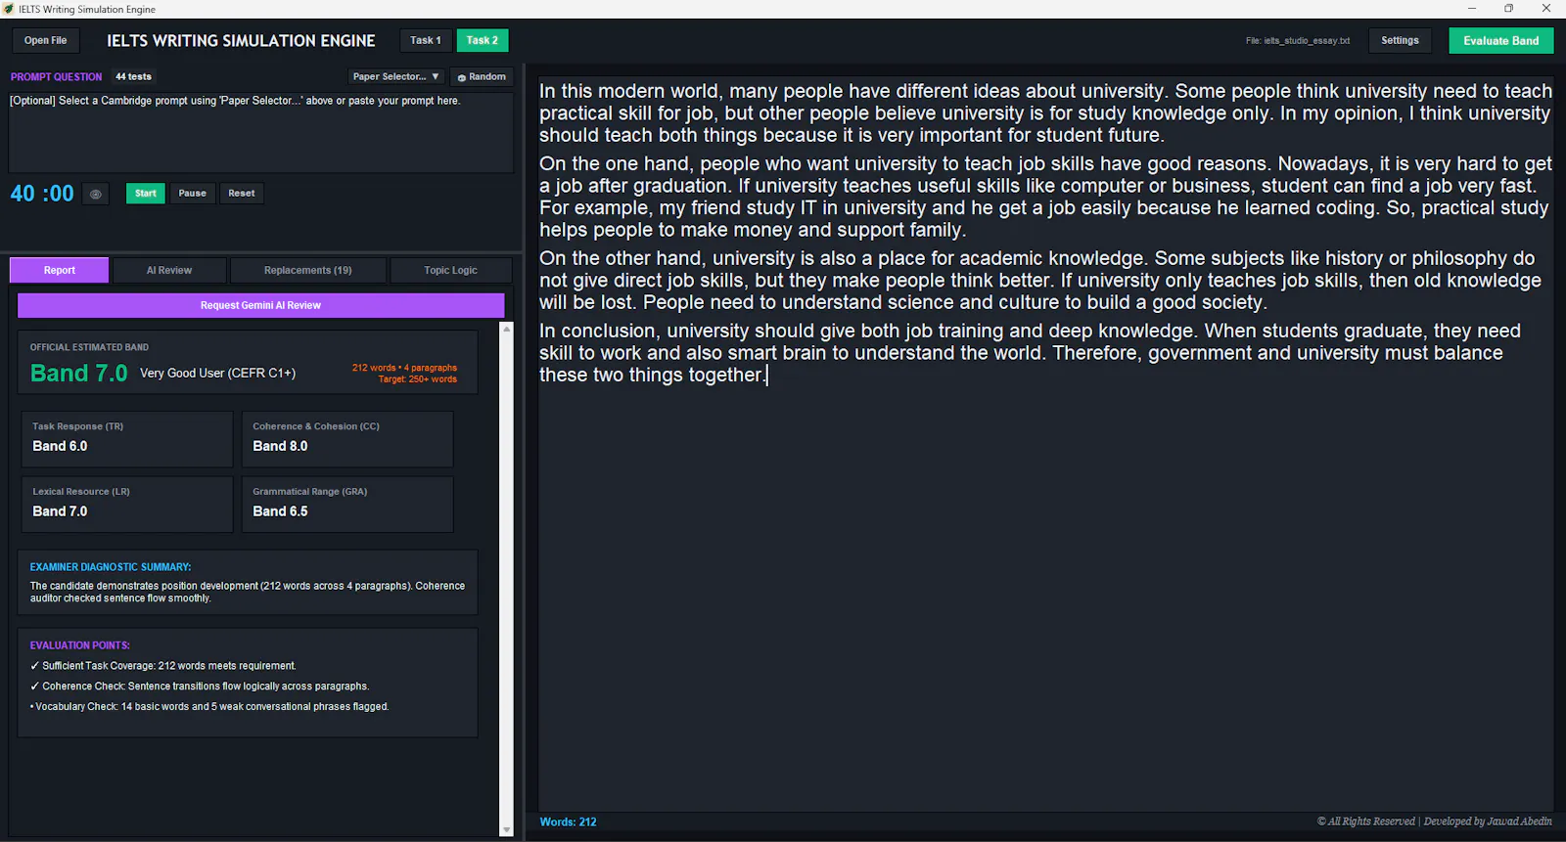Click the prompt question text field
Screen dimensions: 1566x842
tap(261, 132)
